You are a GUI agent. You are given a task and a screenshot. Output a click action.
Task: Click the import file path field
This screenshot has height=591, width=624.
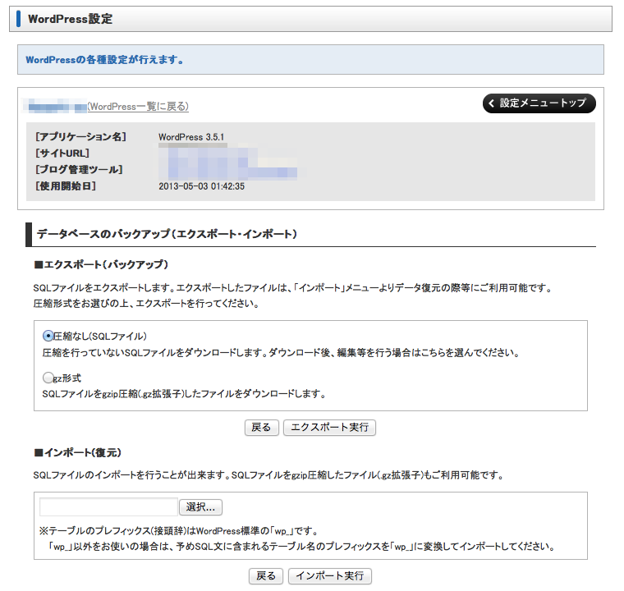click(x=108, y=507)
